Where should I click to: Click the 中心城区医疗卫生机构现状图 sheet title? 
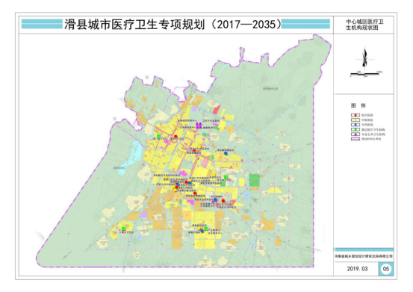click(364, 25)
